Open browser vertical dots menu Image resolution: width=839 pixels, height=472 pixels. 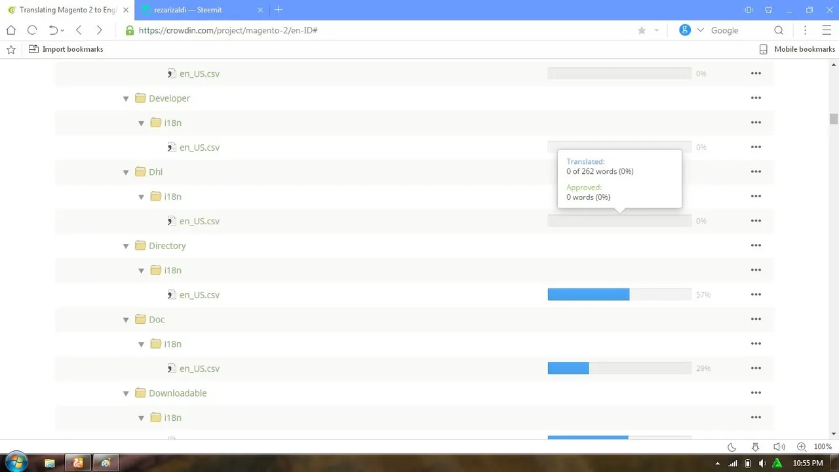806,30
